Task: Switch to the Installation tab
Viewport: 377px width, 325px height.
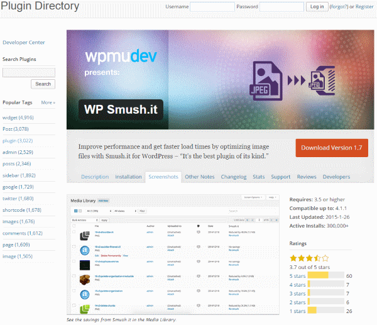Action: pos(128,177)
